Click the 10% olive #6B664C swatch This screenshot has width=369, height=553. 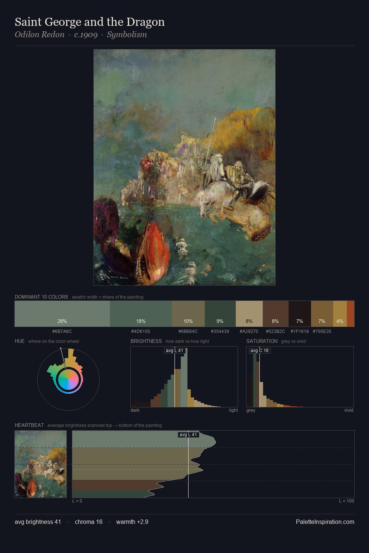[x=188, y=314]
